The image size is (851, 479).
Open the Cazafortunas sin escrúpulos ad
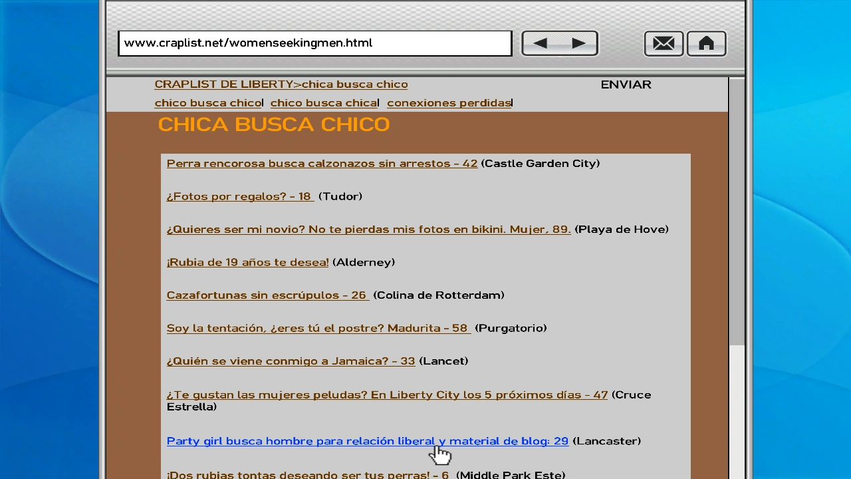tap(268, 295)
